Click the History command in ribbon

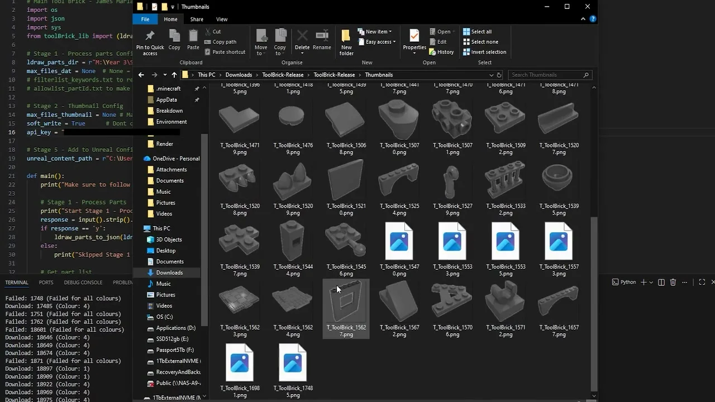click(441, 52)
